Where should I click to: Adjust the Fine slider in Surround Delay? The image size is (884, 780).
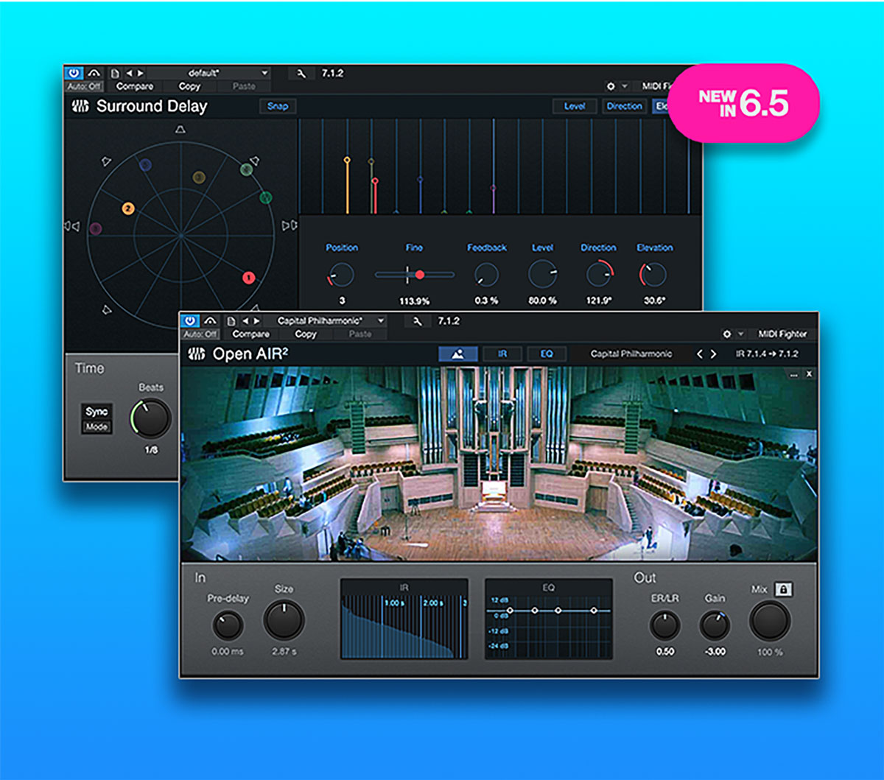click(x=418, y=273)
